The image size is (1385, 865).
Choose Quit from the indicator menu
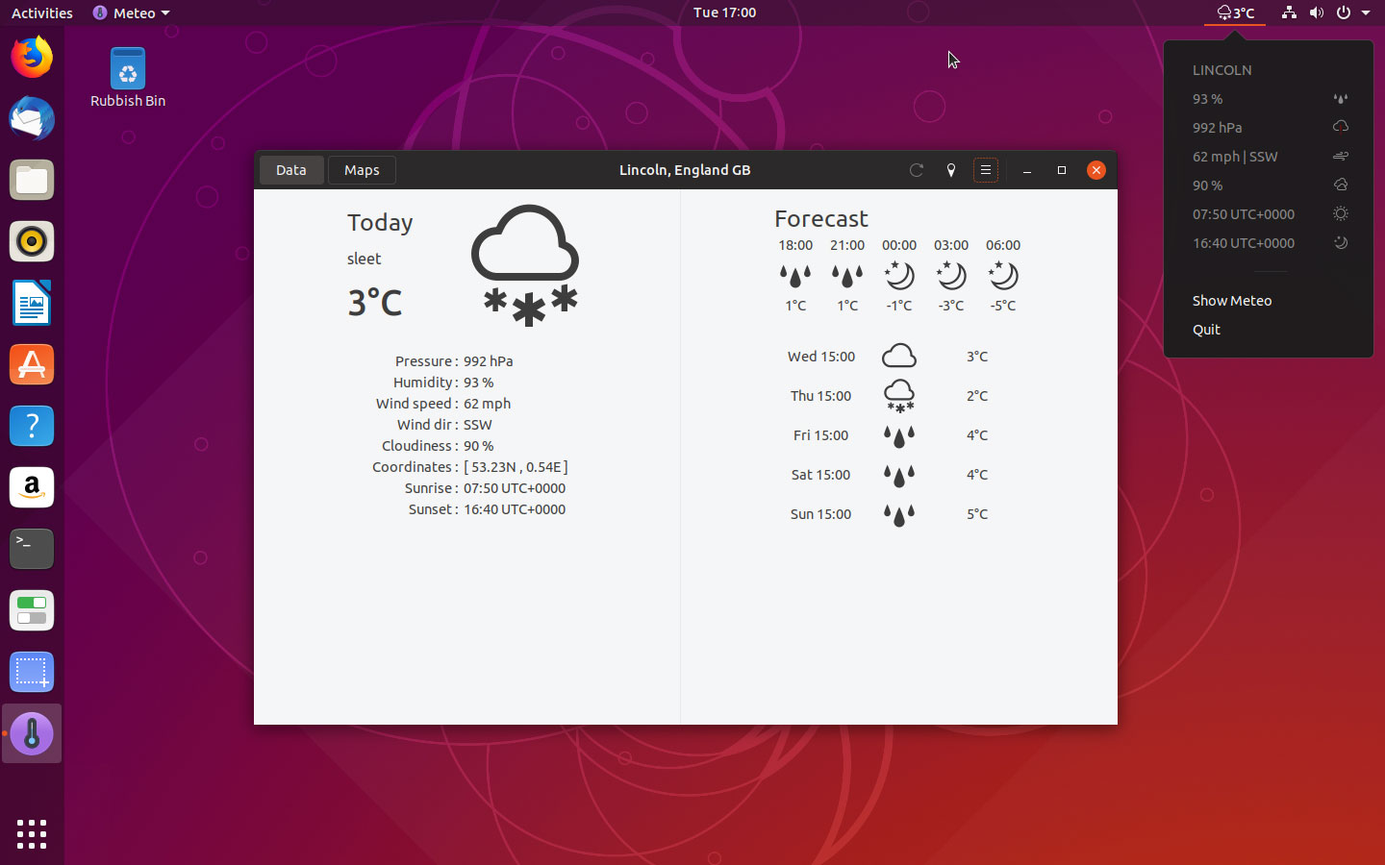pos(1206,330)
